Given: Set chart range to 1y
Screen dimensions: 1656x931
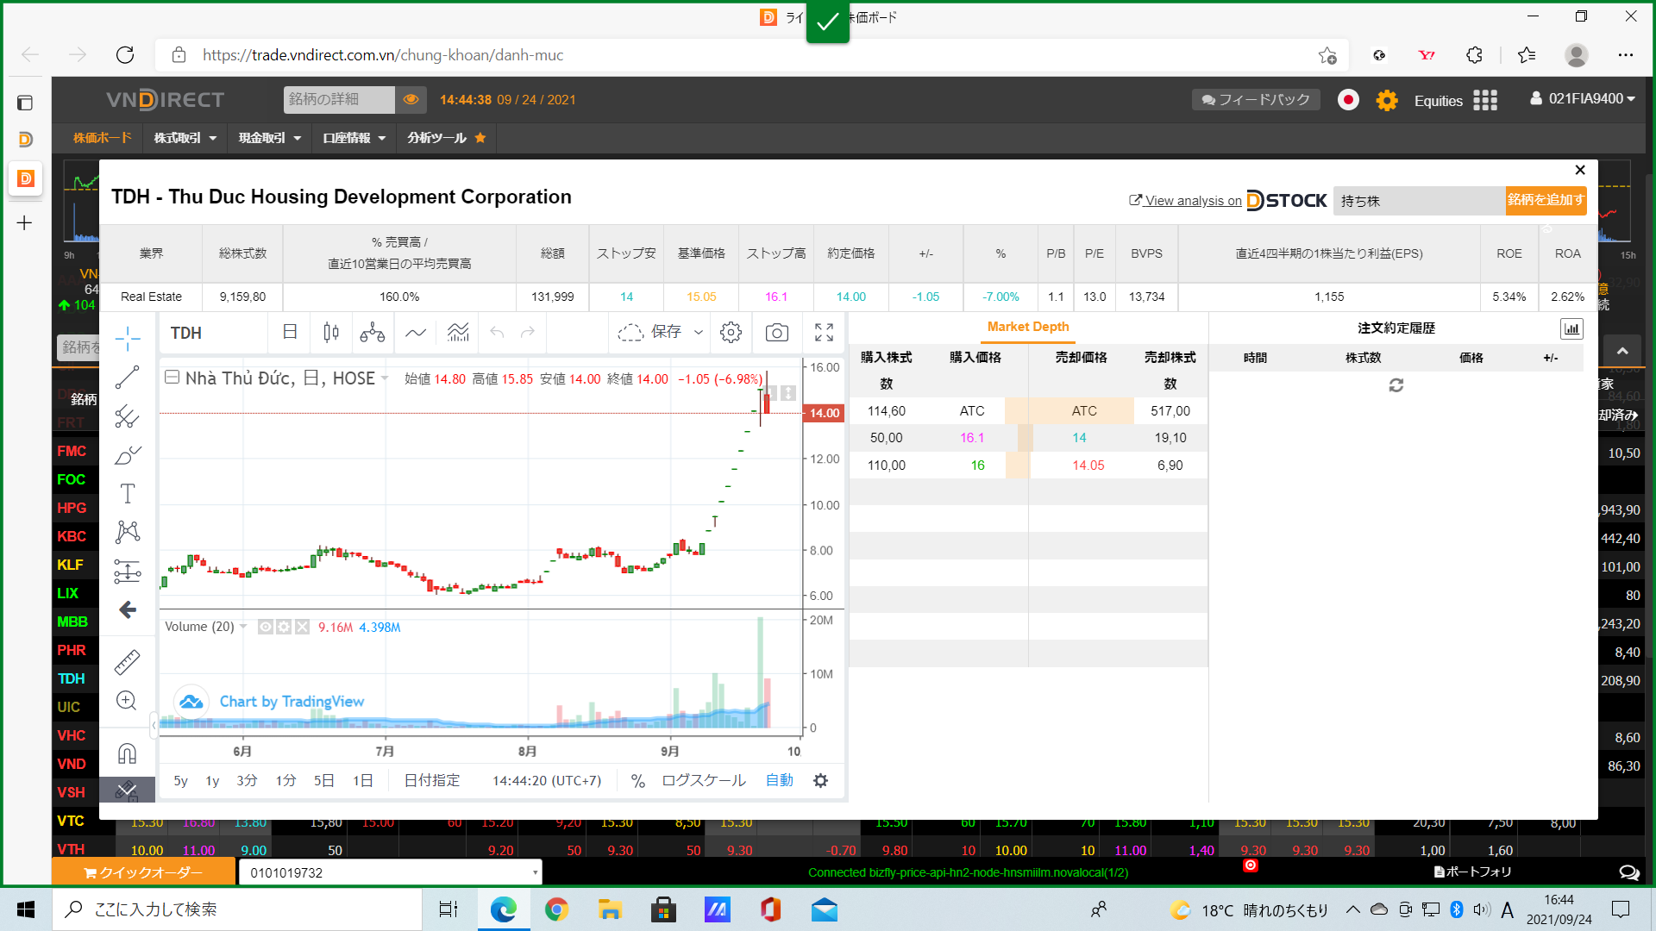Looking at the screenshot, I should pos(212,781).
